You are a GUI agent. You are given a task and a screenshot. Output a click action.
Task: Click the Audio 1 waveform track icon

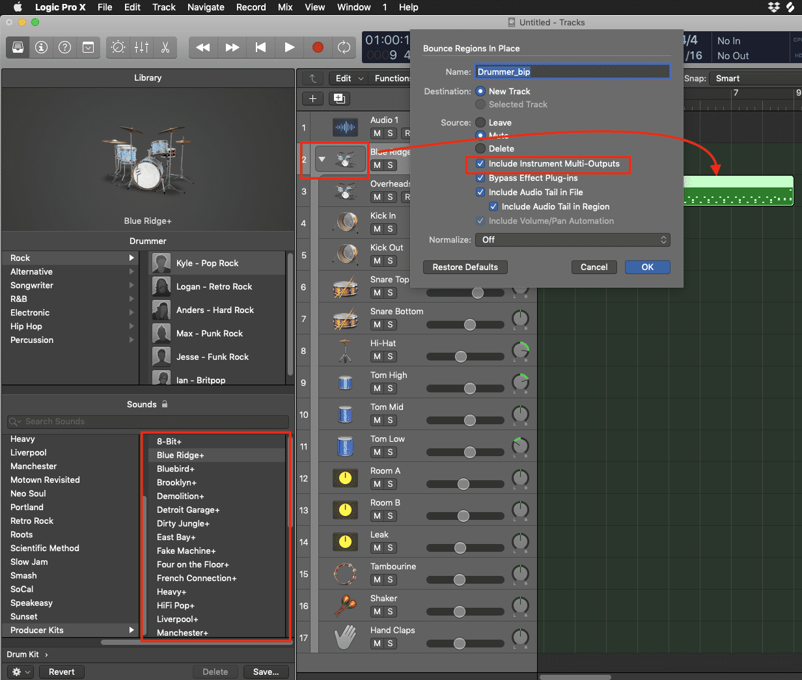[345, 128]
